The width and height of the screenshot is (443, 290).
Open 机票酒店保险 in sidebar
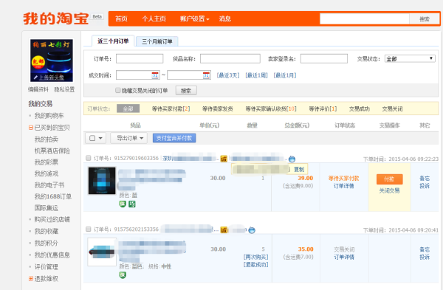point(52,151)
